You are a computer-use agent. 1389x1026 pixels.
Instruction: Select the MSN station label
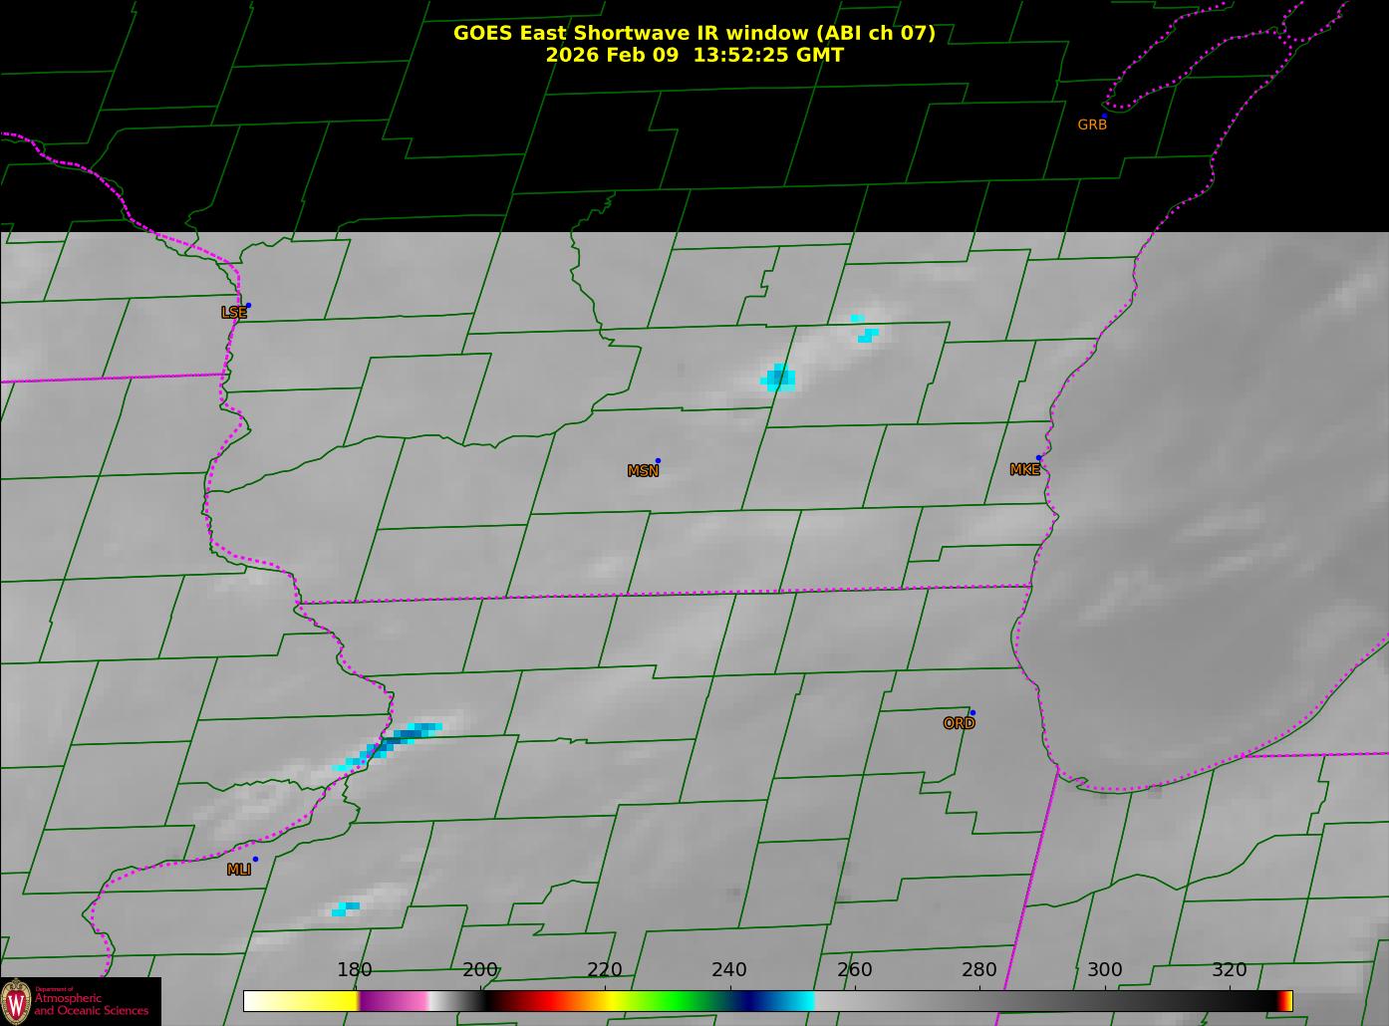pos(643,471)
